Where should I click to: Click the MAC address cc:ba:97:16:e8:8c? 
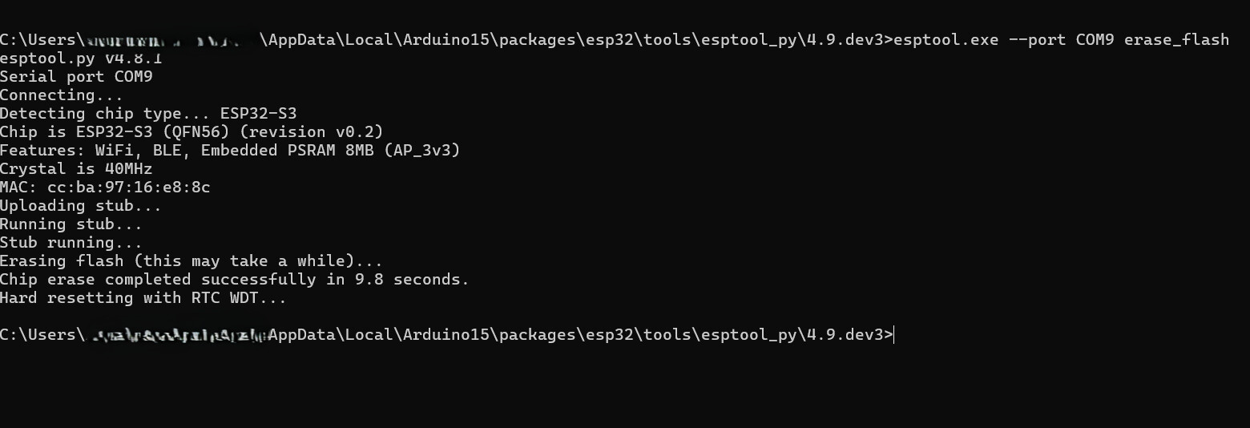click(x=128, y=188)
